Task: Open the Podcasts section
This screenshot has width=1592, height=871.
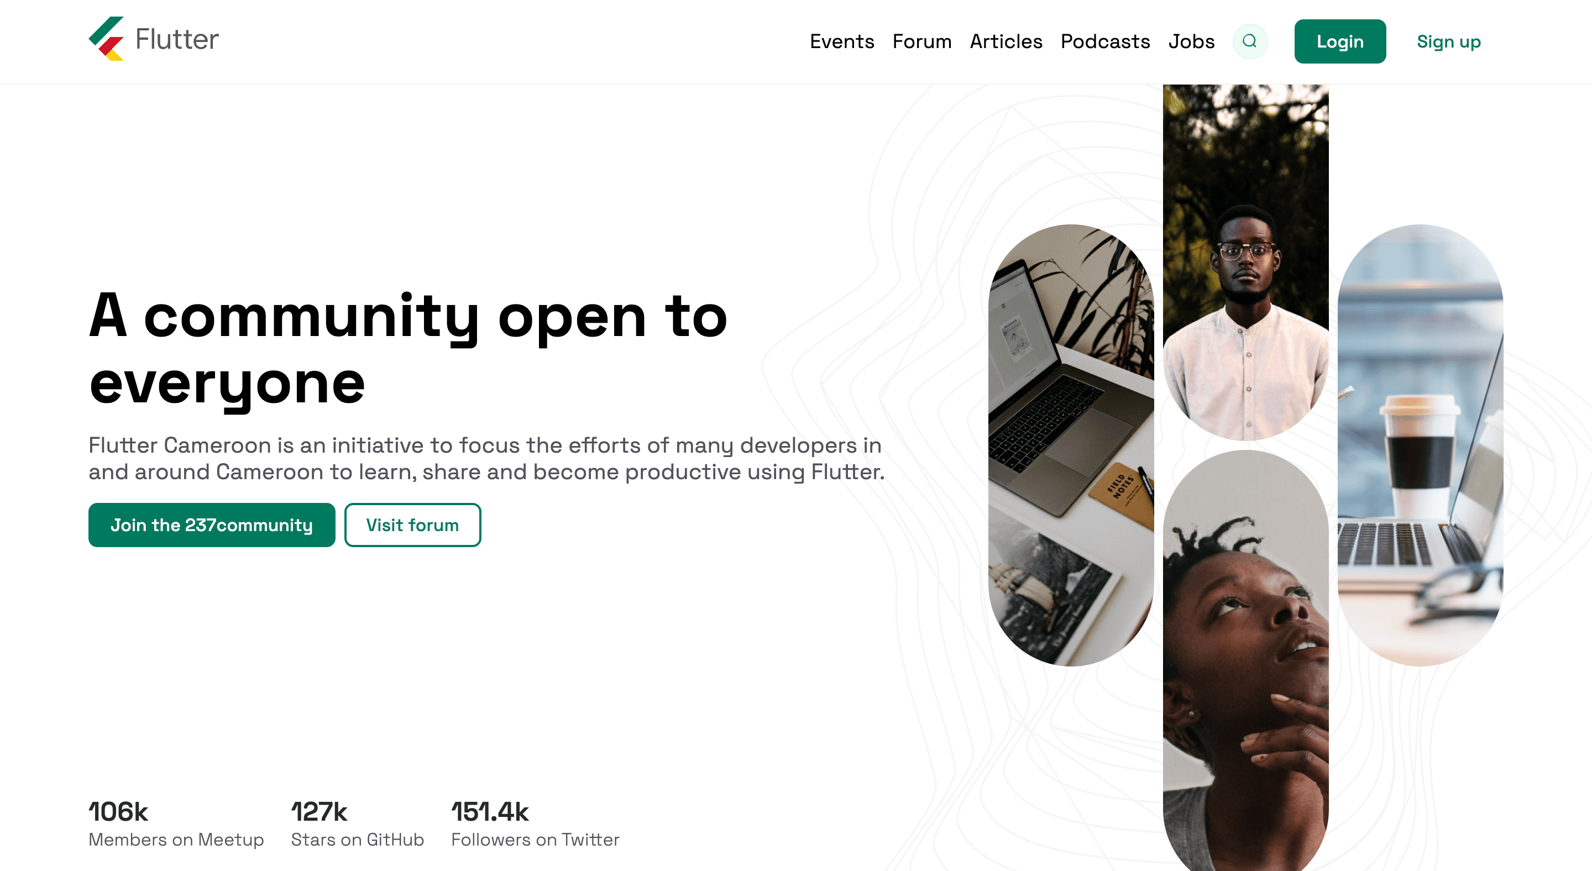Action: click(x=1105, y=41)
